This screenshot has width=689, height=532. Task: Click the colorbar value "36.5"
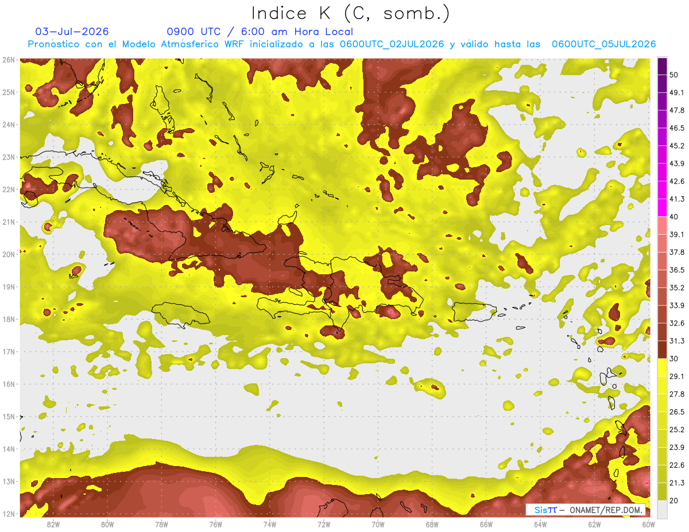[x=676, y=270]
